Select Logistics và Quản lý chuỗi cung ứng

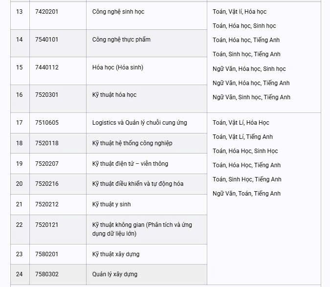(140, 123)
